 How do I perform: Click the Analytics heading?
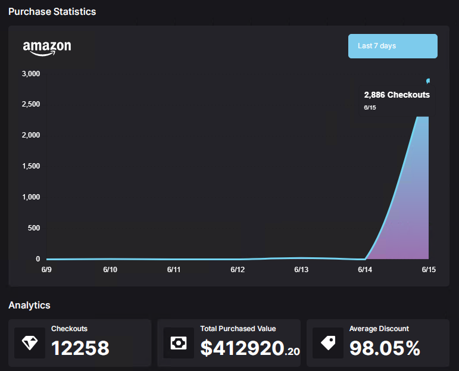[x=29, y=305]
